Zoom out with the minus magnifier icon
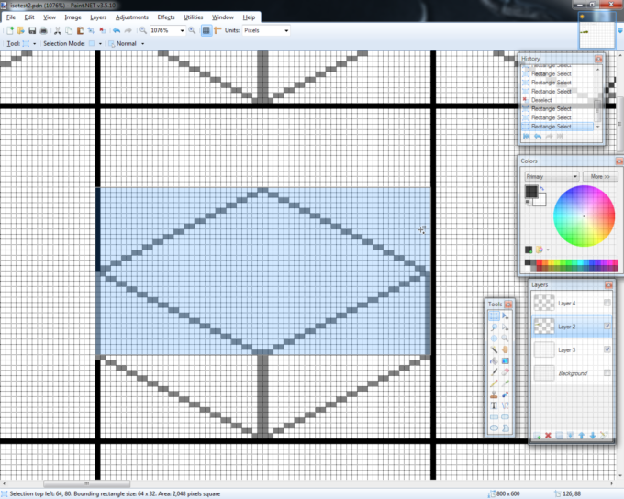The height and width of the screenshot is (499, 624). pos(143,30)
